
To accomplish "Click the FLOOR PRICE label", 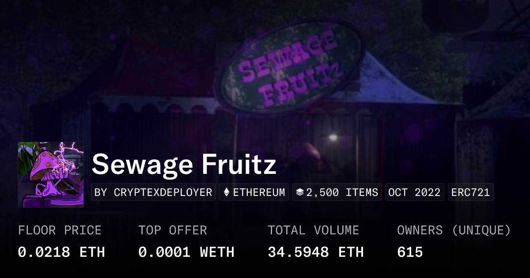I will (60, 230).
